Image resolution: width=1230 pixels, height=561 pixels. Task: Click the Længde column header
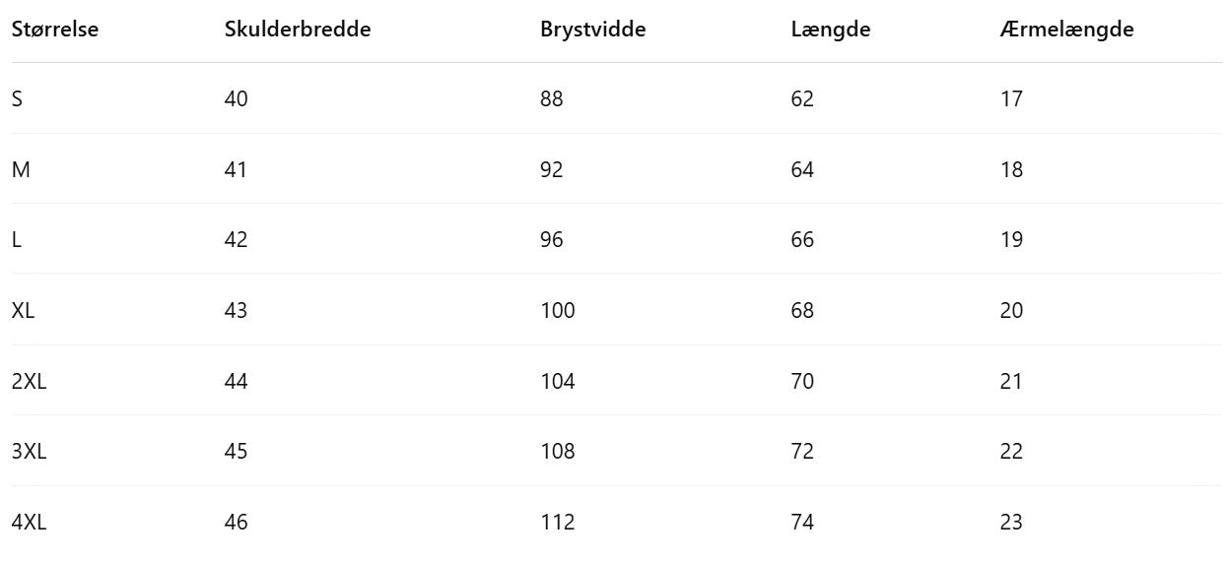coord(830,30)
